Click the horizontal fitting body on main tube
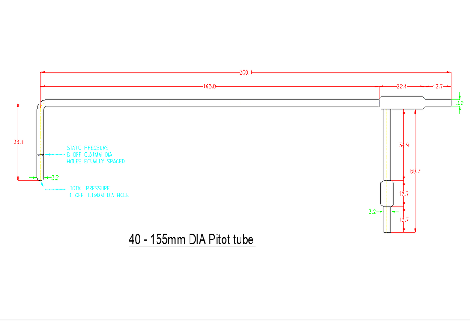Image resolution: width=470 pixels, height=321 pixels. [x=402, y=103]
